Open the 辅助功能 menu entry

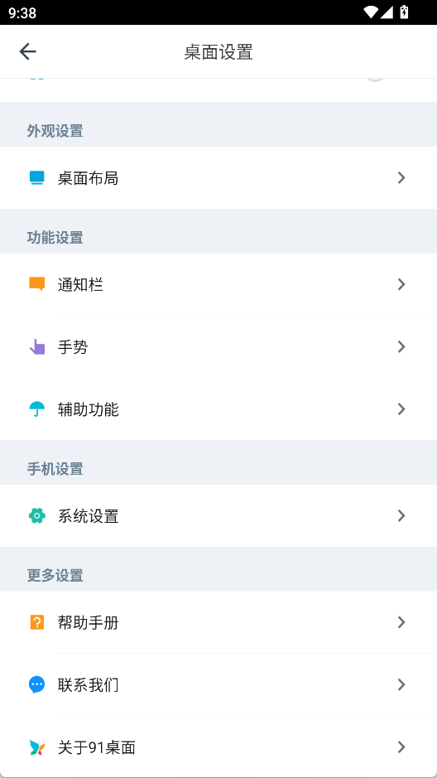point(218,409)
